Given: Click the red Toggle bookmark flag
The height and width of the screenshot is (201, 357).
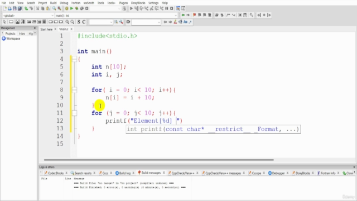Looking at the screenshot, I should click(194, 15).
